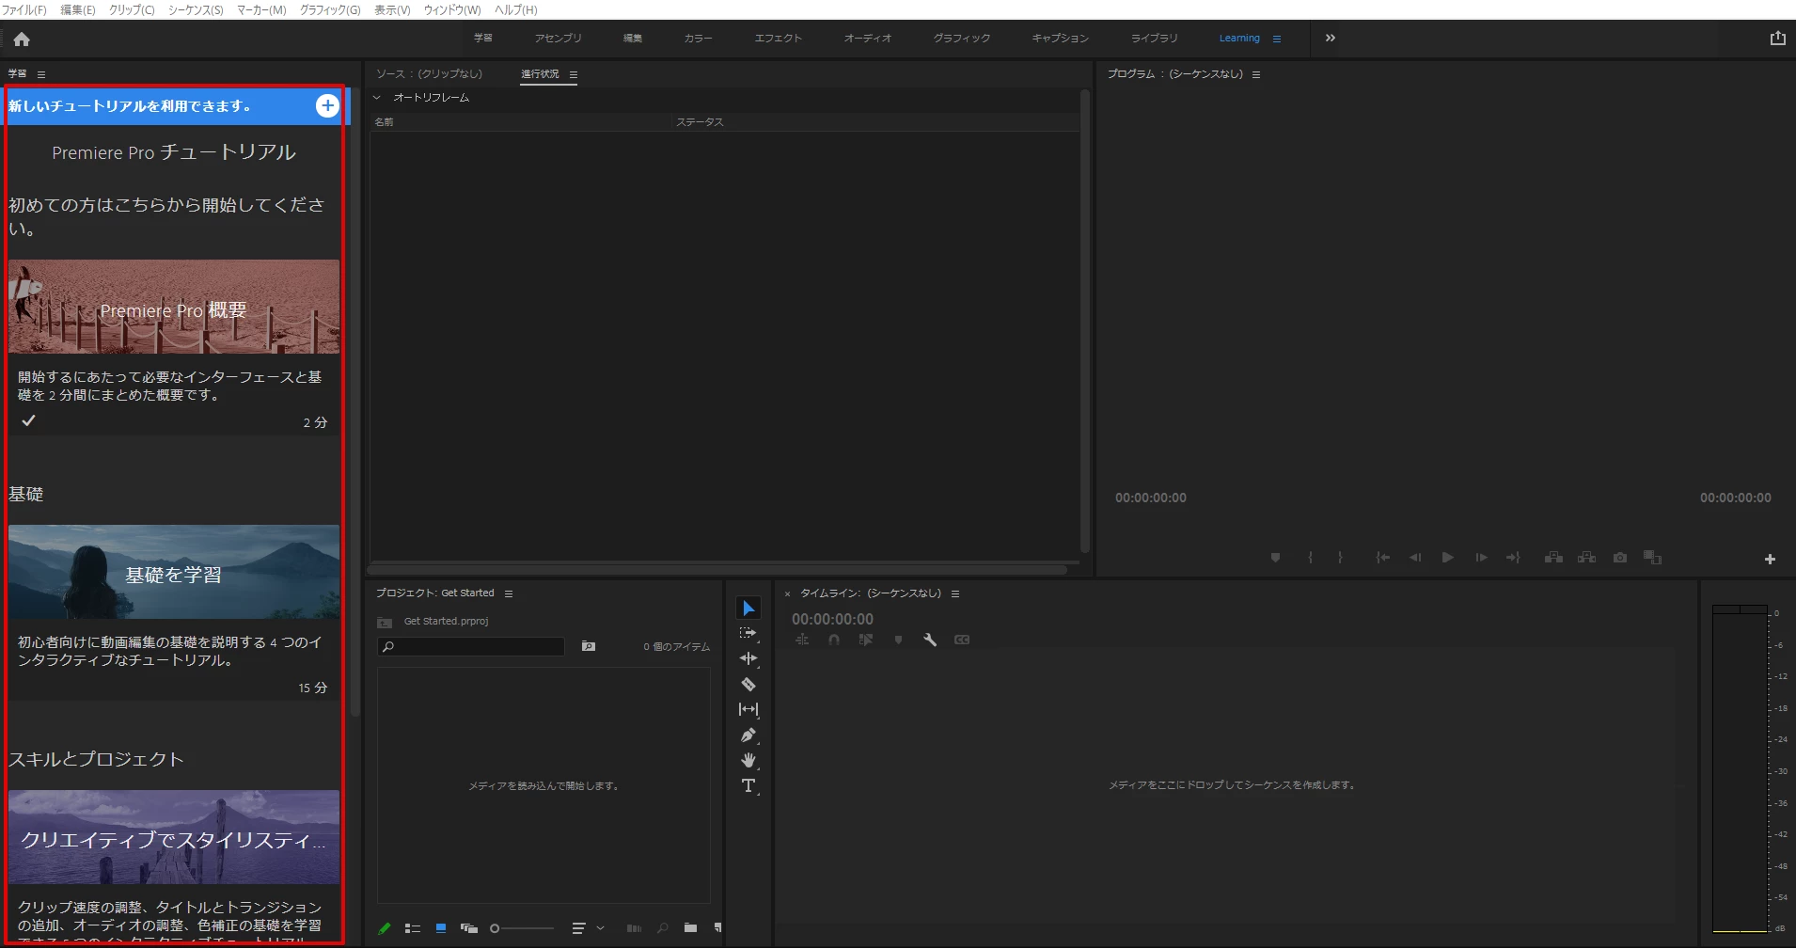Viewport: 1796px width, 949px height.
Task: Open the Sort Icons list button
Action: pyautogui.click(x=578, y=928)
